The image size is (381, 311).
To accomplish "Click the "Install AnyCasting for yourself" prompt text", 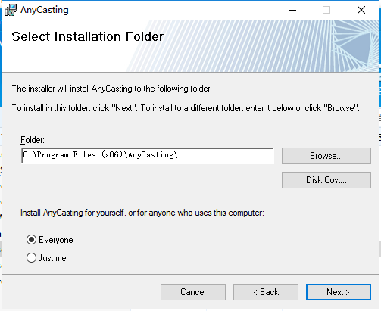I will coord(142,213).
